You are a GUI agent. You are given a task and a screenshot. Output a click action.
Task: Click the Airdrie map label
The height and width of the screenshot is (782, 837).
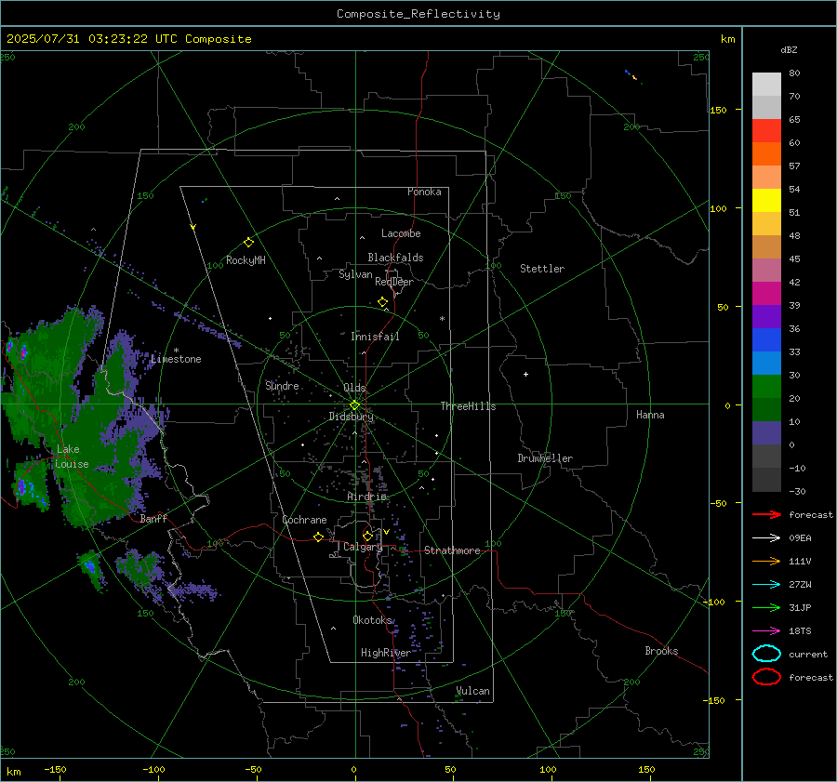(x=366, y=497)
